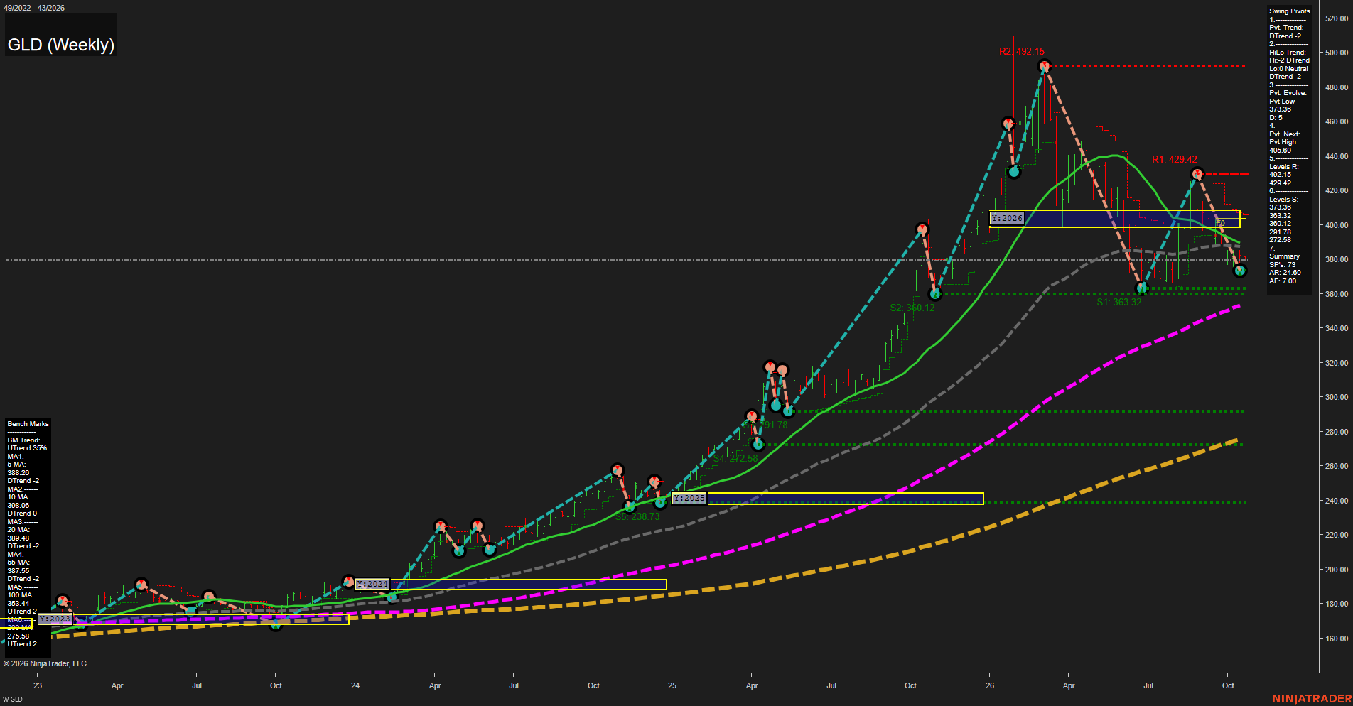Select swing pivot marker at the 492.15 high
This screenshot has height=706, width=1353.
(1044, 66)
